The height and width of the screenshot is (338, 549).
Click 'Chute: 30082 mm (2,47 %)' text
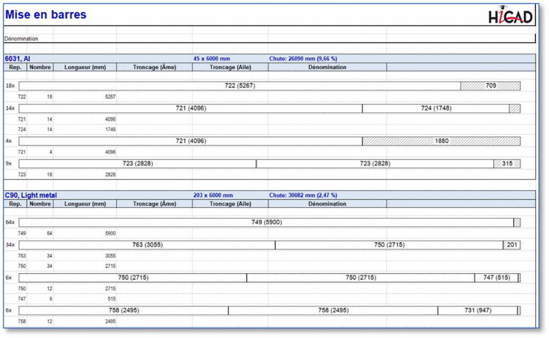point(303,195)
